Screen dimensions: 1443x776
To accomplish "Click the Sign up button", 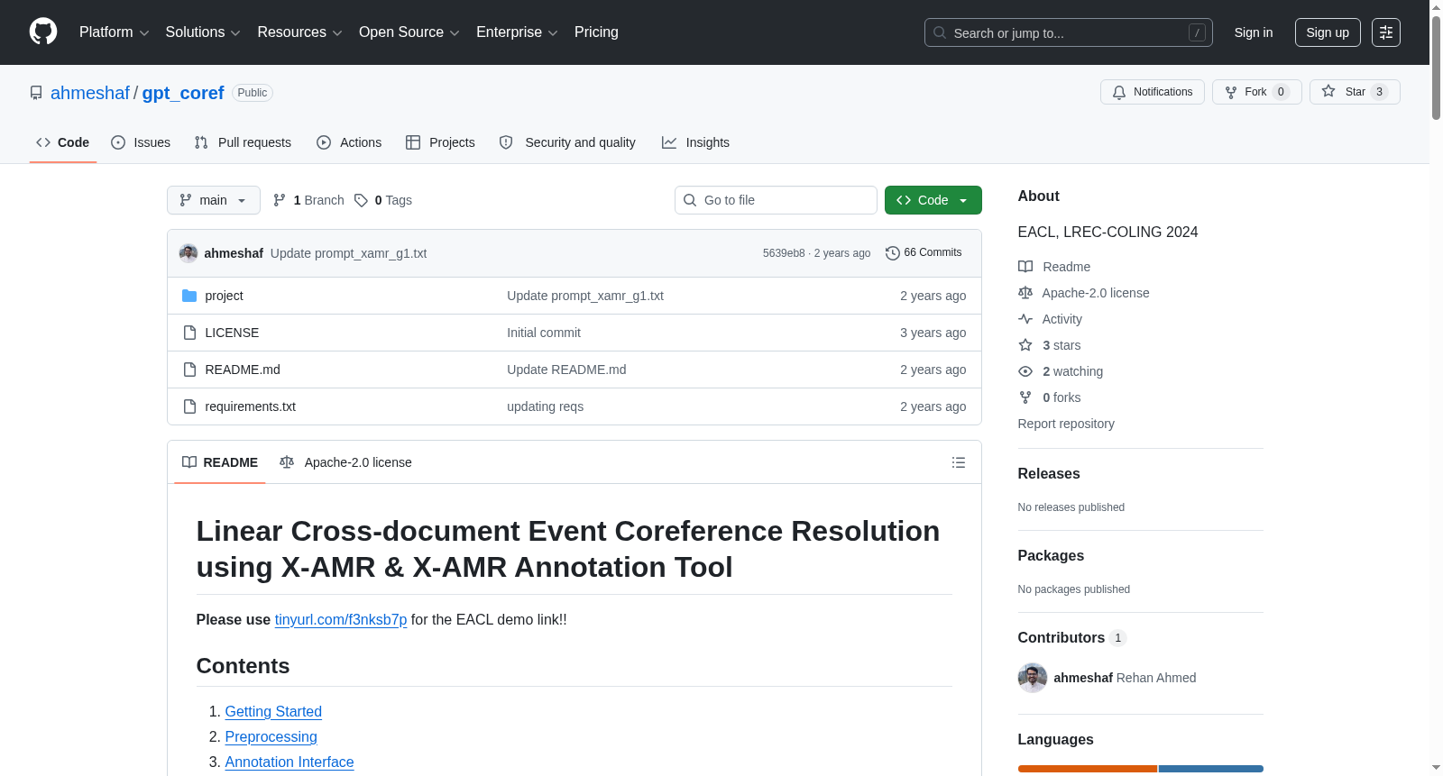I will pos(1328,32).
